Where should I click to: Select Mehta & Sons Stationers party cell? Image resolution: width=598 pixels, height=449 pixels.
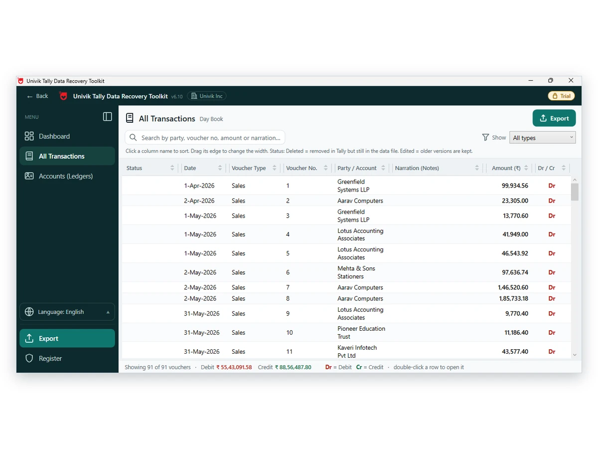pyautogui.click(x=356, y=272)
